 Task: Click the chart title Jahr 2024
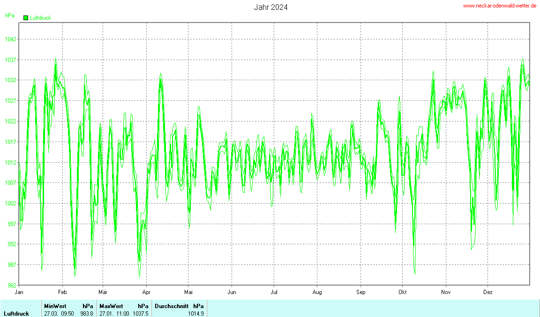[271, 7]
